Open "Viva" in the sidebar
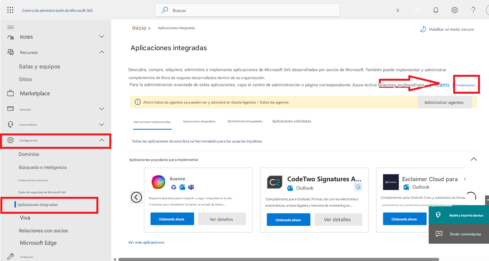This screenshot has width=489, height=261. [25, 218]
